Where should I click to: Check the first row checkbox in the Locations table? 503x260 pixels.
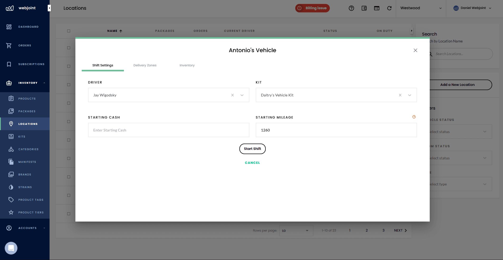pos(69,48)
